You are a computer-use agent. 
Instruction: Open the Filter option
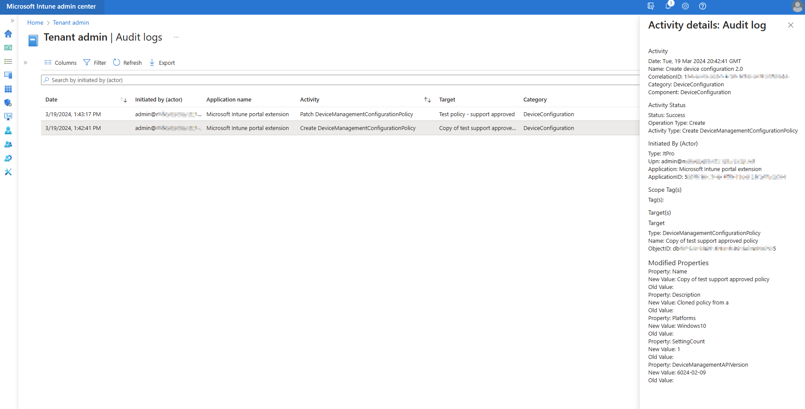click(x=95, y=63)
